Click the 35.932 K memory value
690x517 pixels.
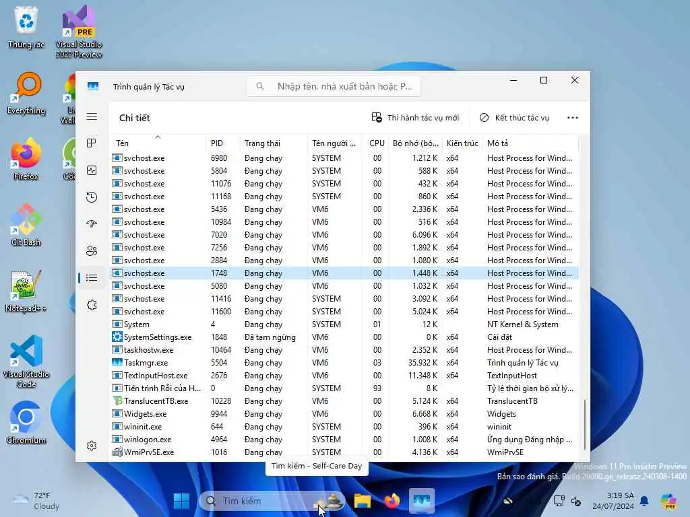click(x=422, y=363)
